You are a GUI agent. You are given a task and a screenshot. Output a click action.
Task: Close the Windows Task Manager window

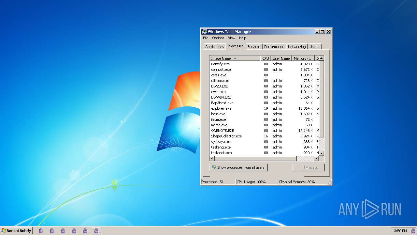pyautogui.click(x=328, y=32)
